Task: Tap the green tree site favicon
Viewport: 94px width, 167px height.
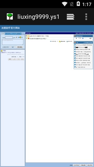Action: pyautogui.click(x=10, y=16)
